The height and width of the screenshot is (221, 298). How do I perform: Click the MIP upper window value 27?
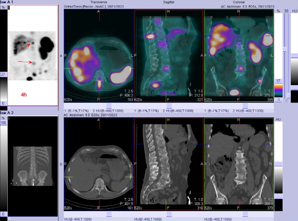pos(3,74)
